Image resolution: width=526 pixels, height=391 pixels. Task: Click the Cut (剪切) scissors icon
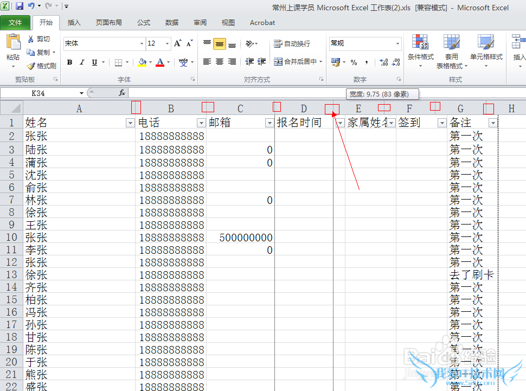tap(31, 39)
